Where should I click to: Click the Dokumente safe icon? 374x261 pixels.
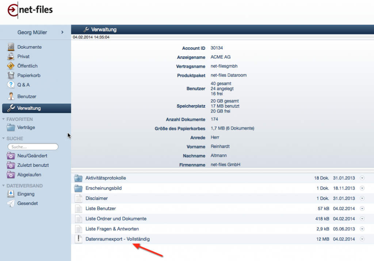point(11,47)
